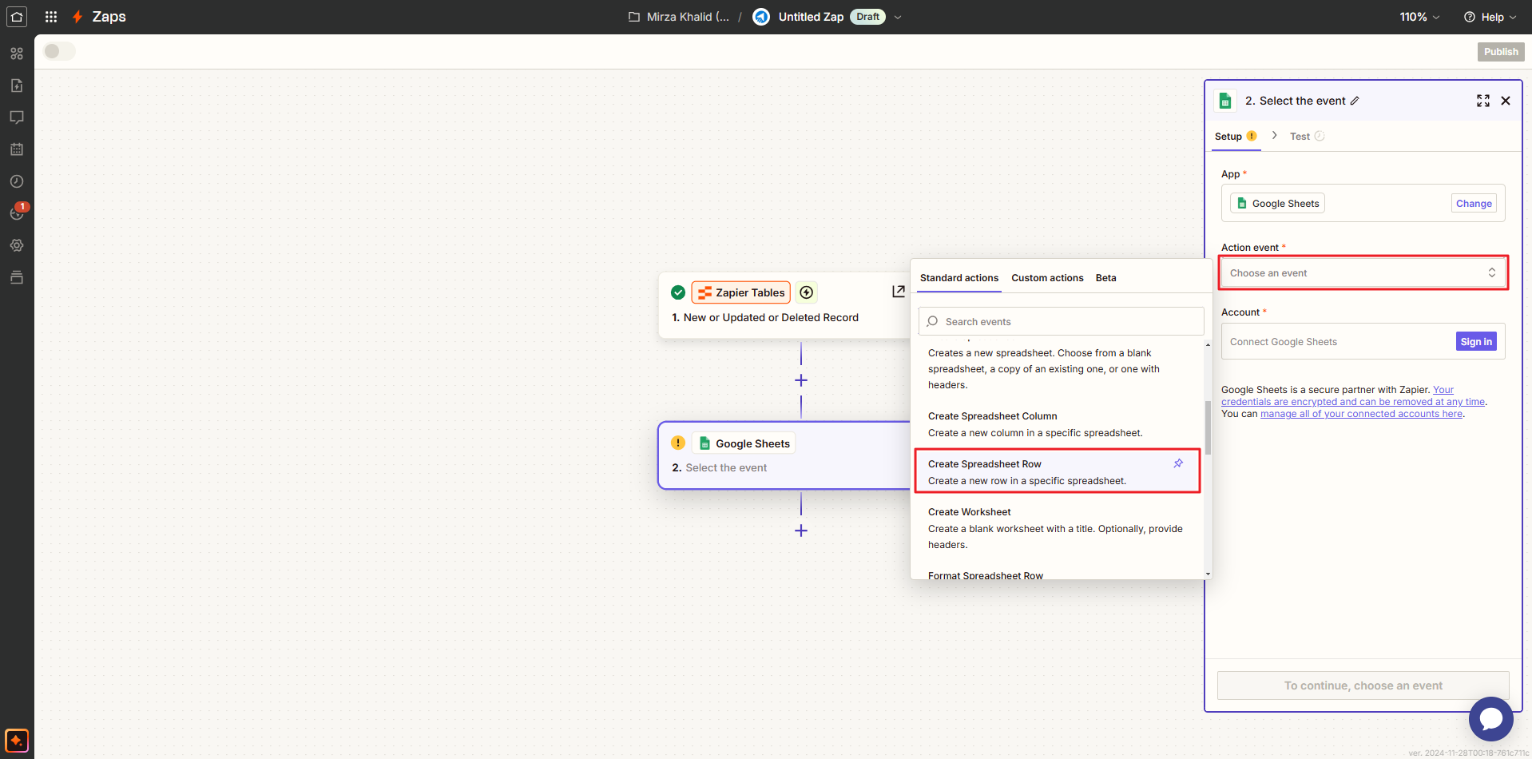Open the Help dropdown menu
Viewport: 1532px width, 759px height.
tap(1490, 17)
